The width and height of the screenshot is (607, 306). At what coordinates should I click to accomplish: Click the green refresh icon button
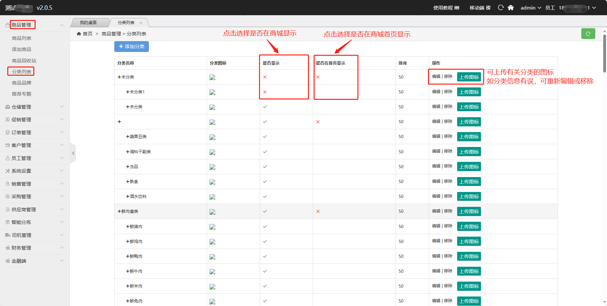click(588, 34)
